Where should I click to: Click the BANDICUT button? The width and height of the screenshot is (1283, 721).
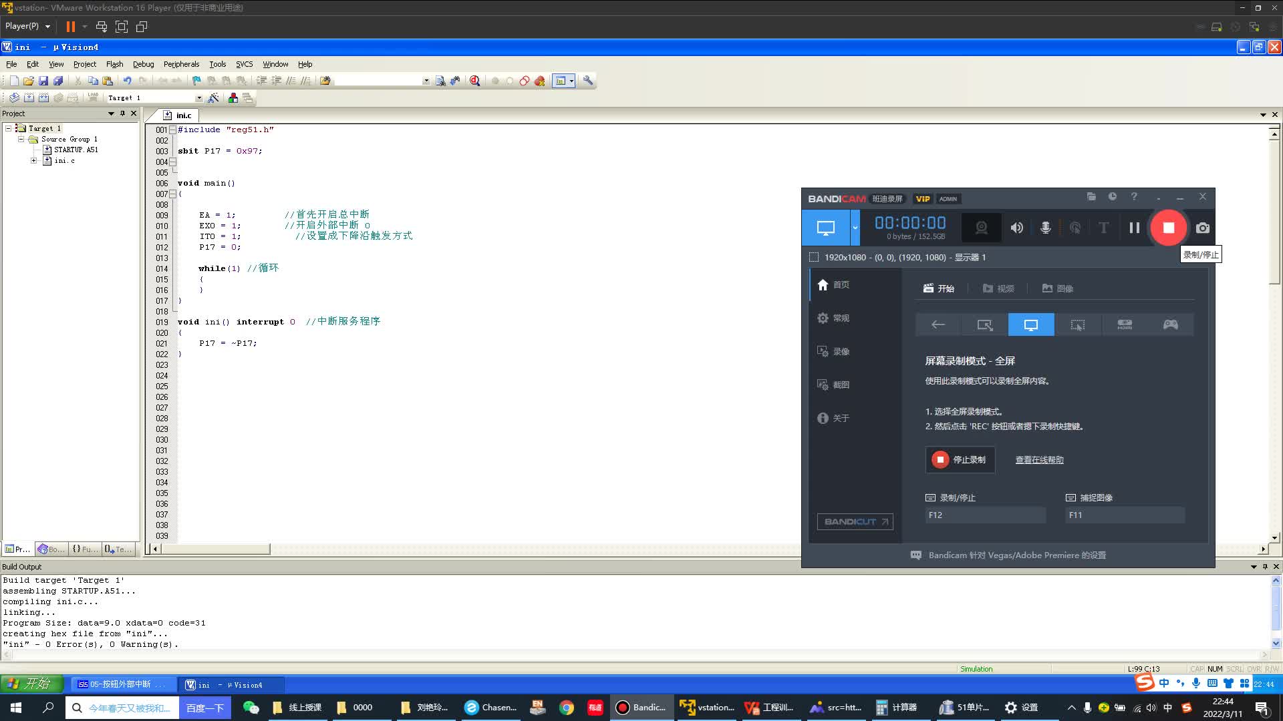click(x=855, y=521)
